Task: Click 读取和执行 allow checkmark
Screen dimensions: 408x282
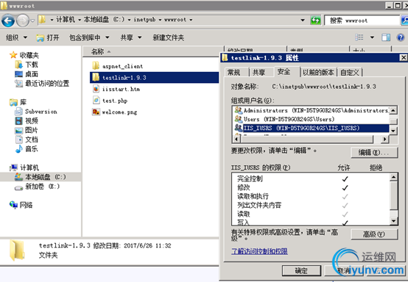Action: coord(345,197)
